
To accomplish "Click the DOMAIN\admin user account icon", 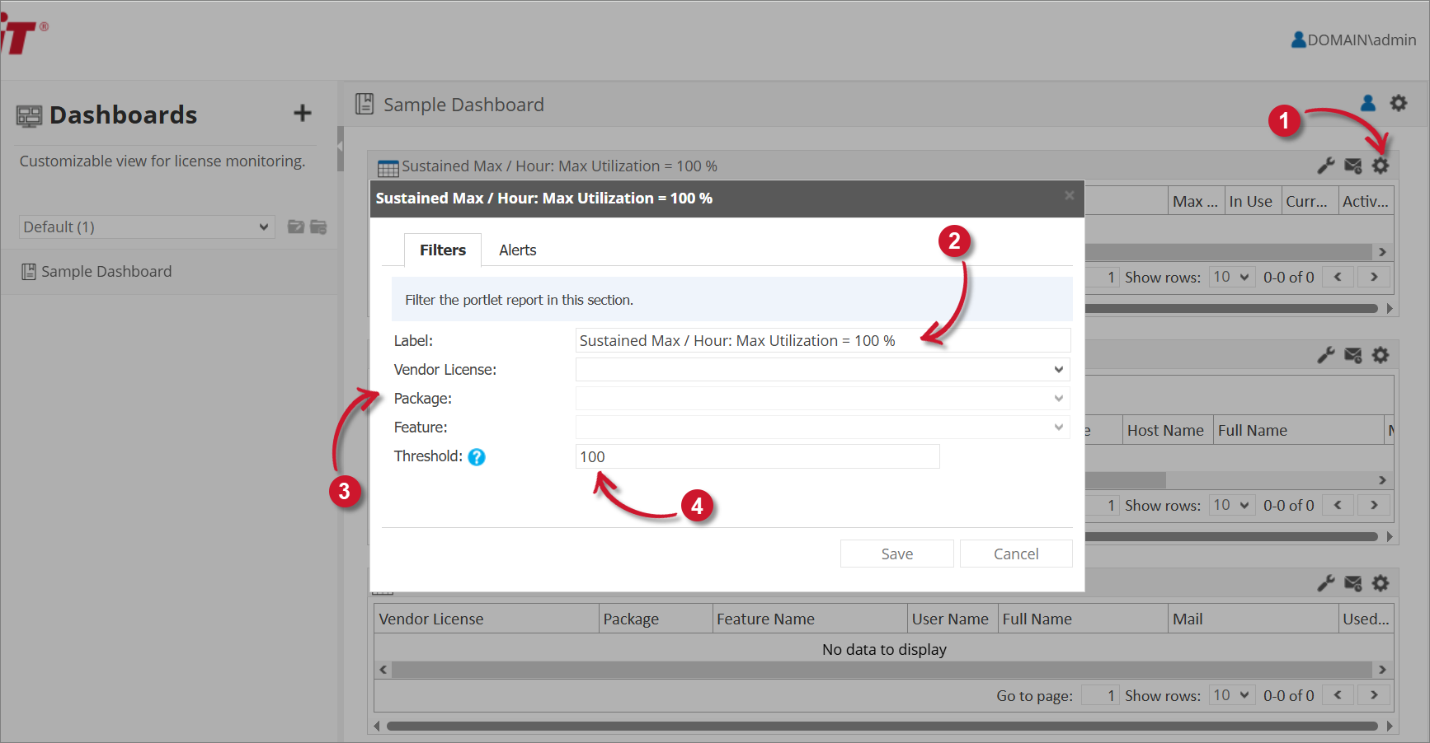I will tap(1298, 40).
